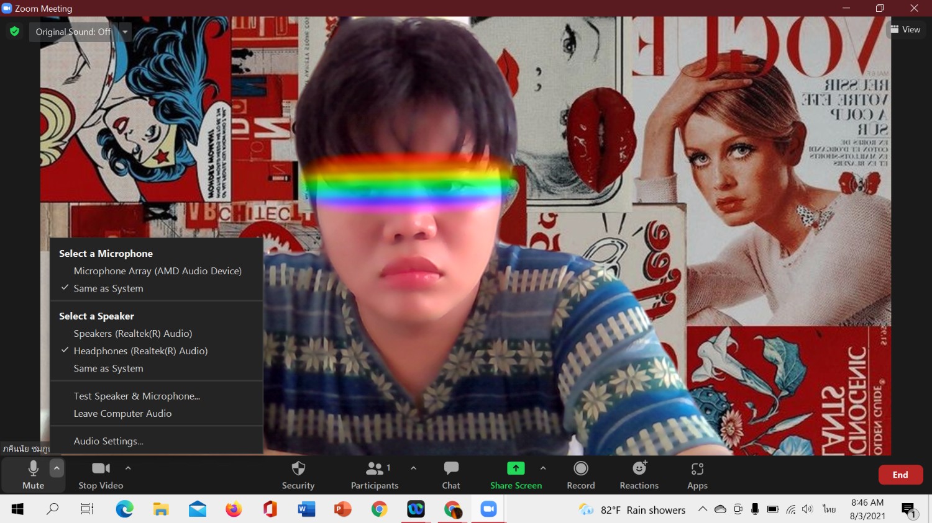This screenshot has height=523, width=932.
Task: Mute the microphone
Action: [33, 475]
